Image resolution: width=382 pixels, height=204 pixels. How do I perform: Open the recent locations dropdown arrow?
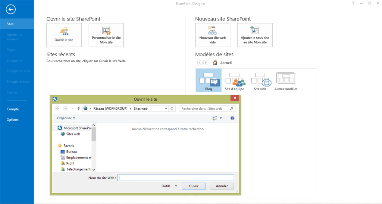click(72, 109)
